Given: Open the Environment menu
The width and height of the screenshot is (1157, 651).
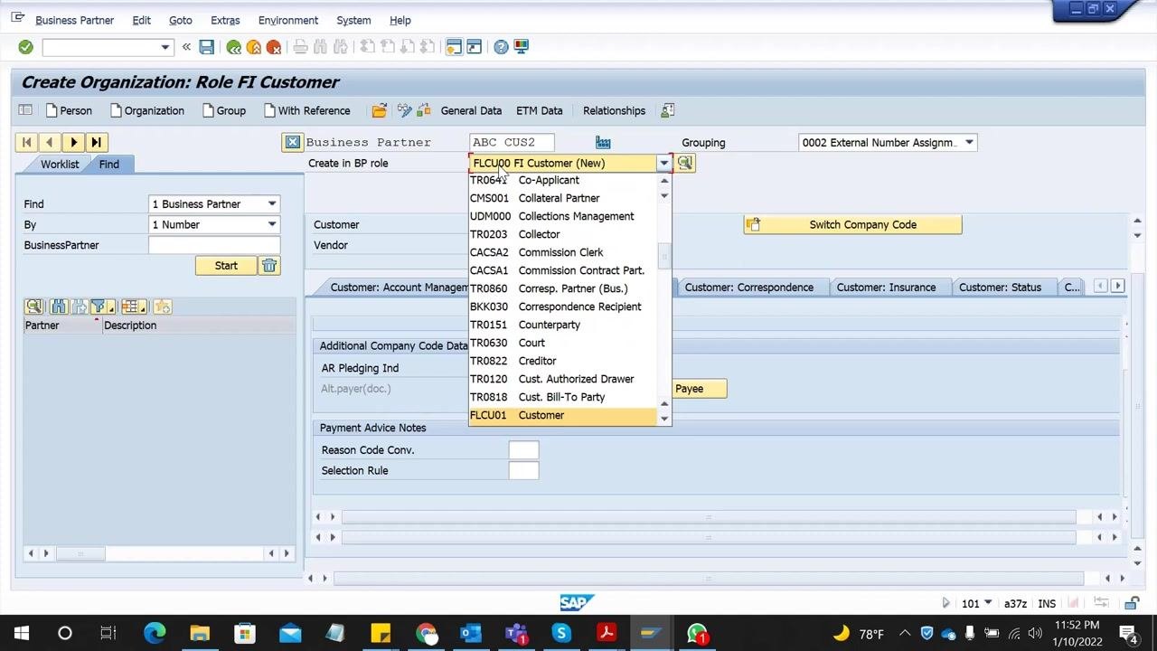Looking at the screenshot, I should coord(288,20).
